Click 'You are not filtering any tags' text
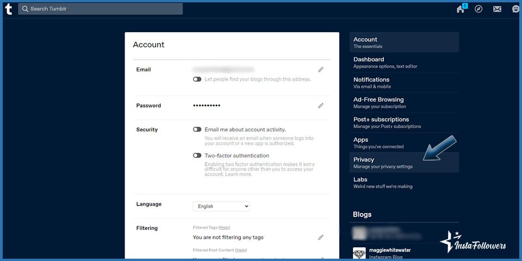This screenshot has height=261, width=522. 228,238
